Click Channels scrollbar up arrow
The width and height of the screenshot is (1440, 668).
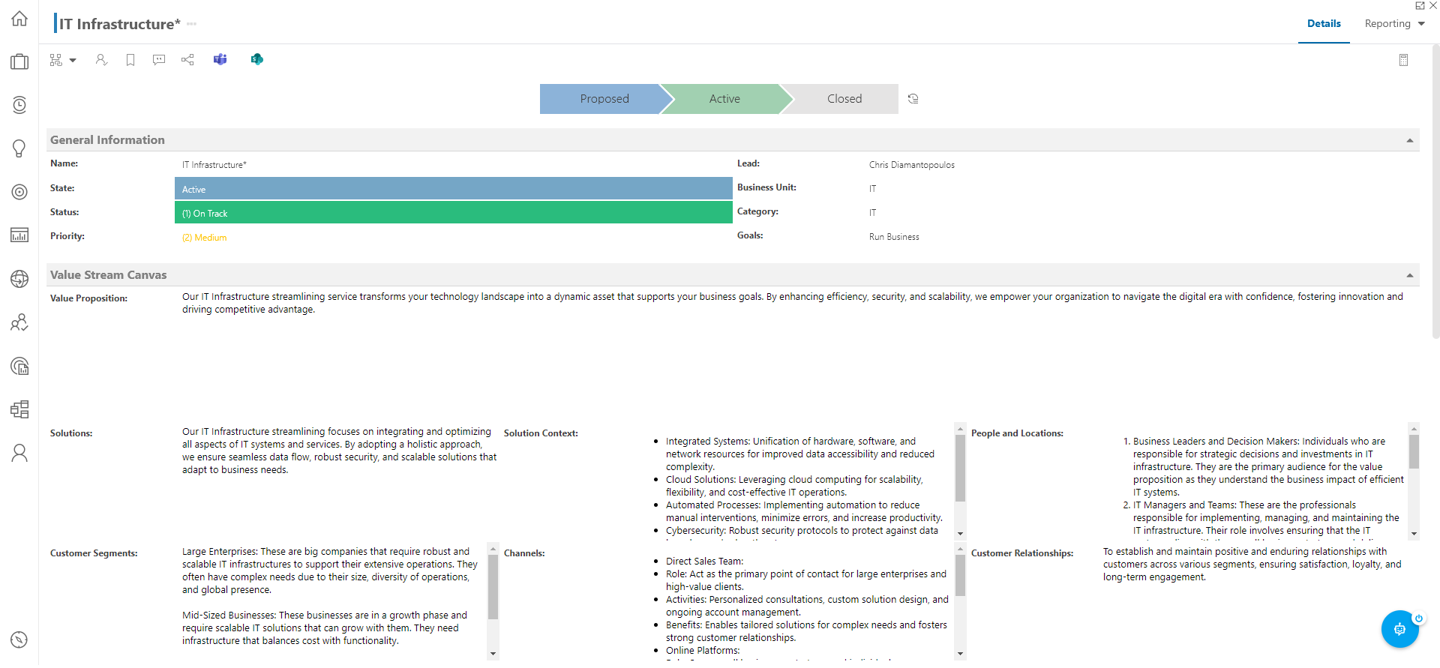[960, 549]
